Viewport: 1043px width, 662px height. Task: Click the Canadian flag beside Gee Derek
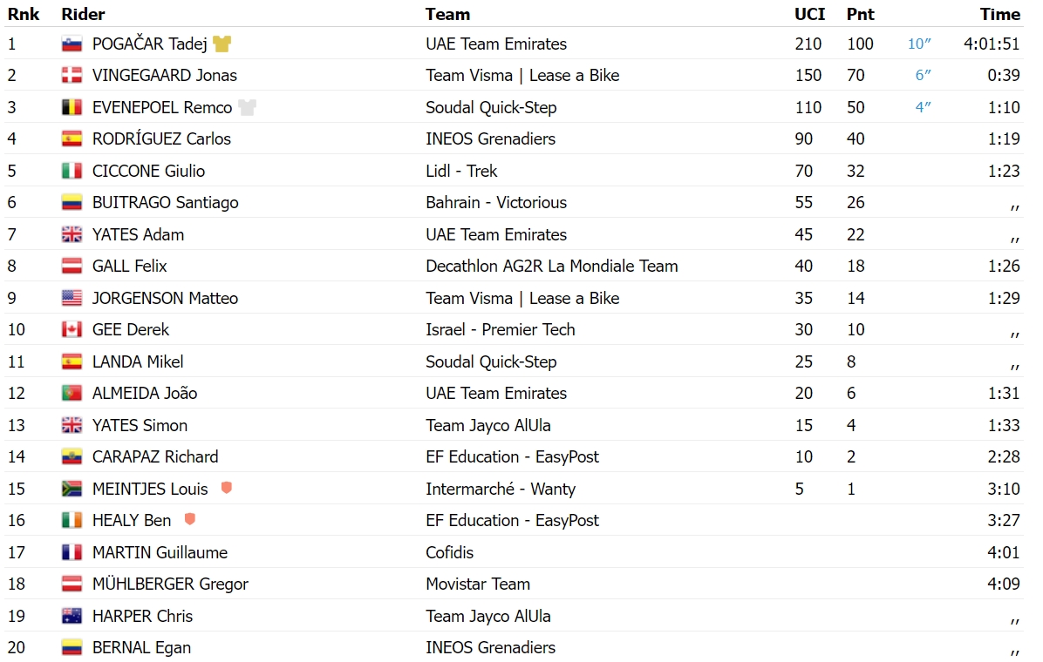coord(72,329)
